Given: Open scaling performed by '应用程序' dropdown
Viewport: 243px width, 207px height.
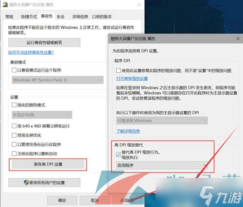Looking at the screenshot, I should pos(162,165).
